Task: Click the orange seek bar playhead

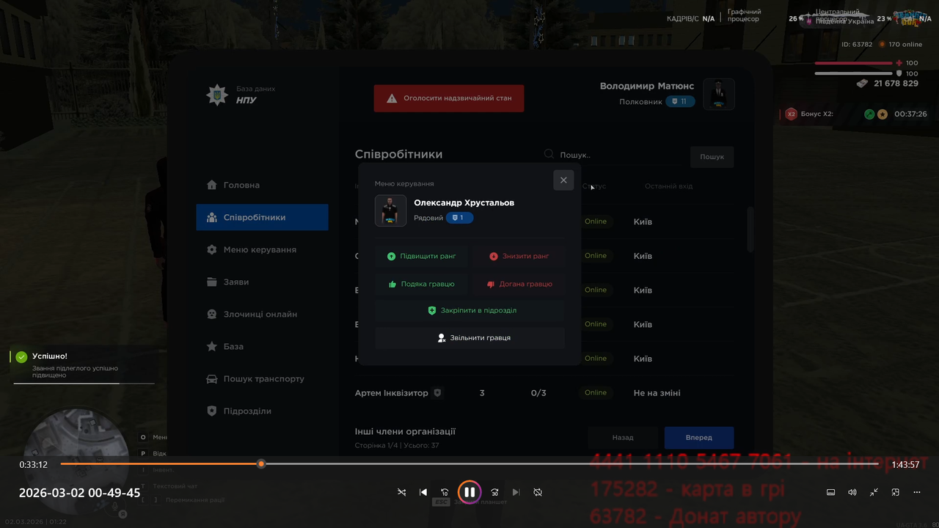Action: pyautogui.click(x=261, y=463)
